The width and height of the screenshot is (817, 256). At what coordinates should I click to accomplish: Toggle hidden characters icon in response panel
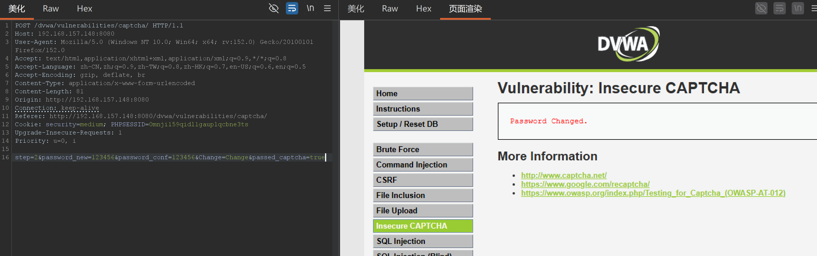pyautogui.click(x=761, y=8)
